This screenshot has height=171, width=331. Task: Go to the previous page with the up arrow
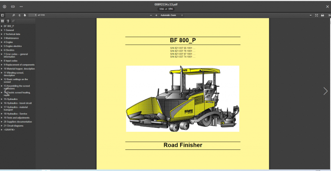tap(19, 15)
